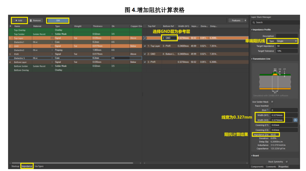Image resolution: width=306 pixels, height=171 pixels.
Task: Select the Bottom Overlay layer row
Action: 75,70
